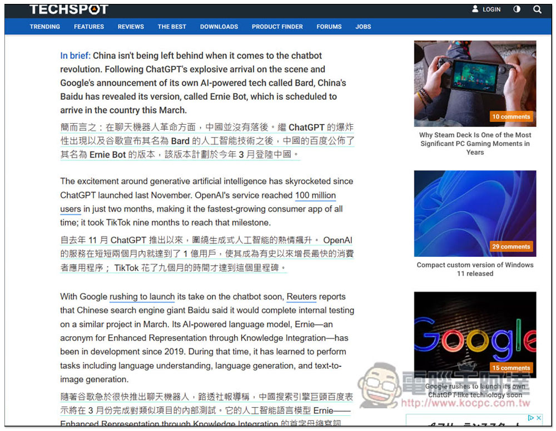Viewport: 556px width, 431px height.
Task: Go to the REVIEWS section
Action: 131,27
